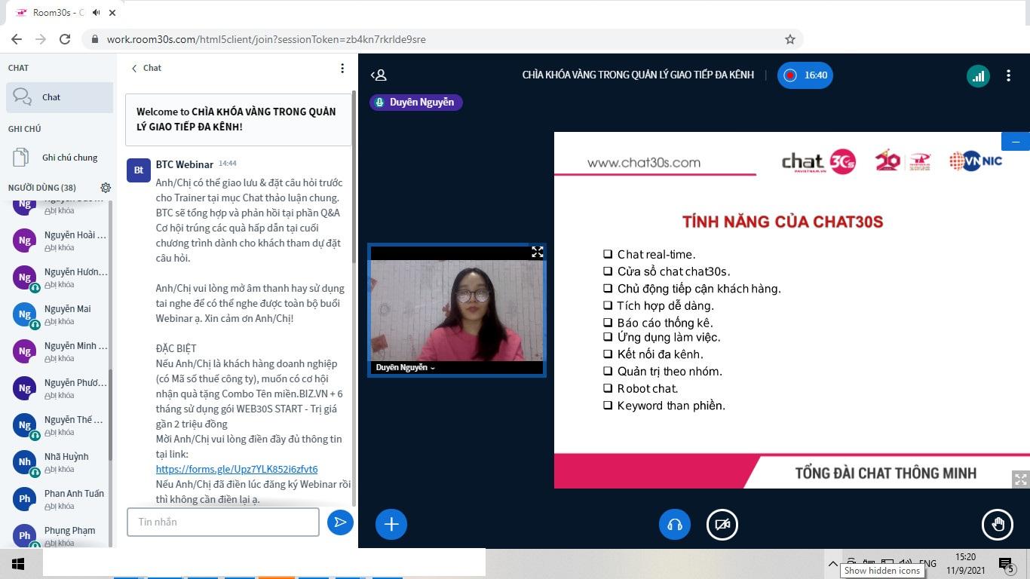
Task: Select user Nguyễn Phương in list
Action: pyautogui.click(x=60, y=388)
